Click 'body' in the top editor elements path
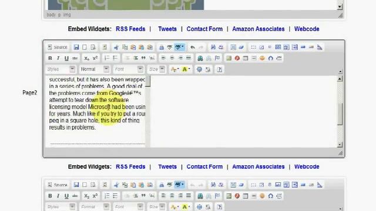376x211 pixels. click(x=51, y=15)
